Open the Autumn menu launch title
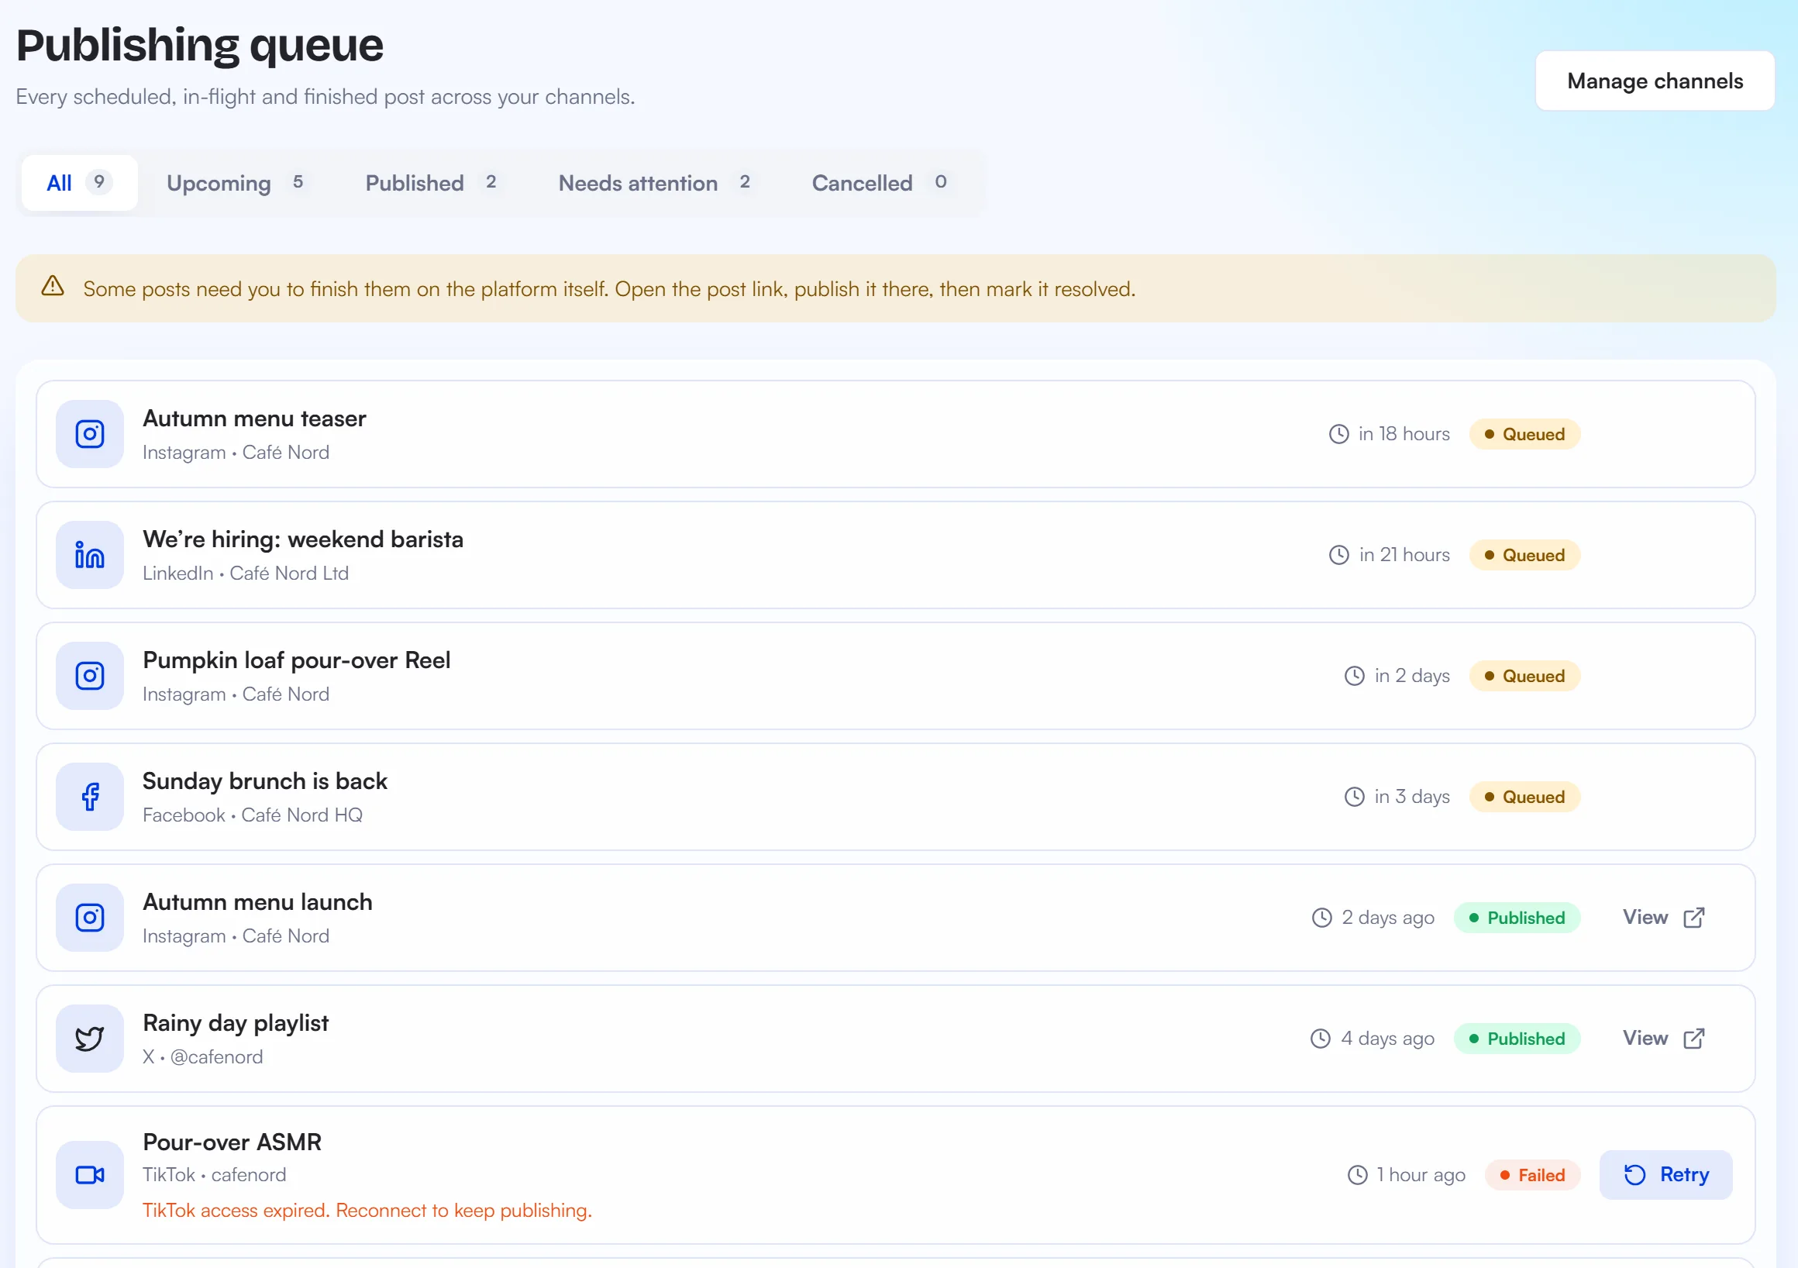1798x1268 pixels. pyautogui.click(x=257, y=902)
